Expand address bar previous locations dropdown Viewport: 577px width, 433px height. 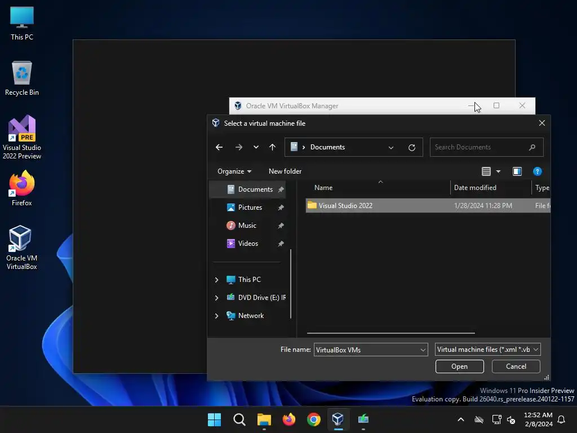click(391, 148)
